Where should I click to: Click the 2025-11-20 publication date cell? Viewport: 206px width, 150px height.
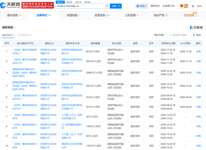pos(185,52)
